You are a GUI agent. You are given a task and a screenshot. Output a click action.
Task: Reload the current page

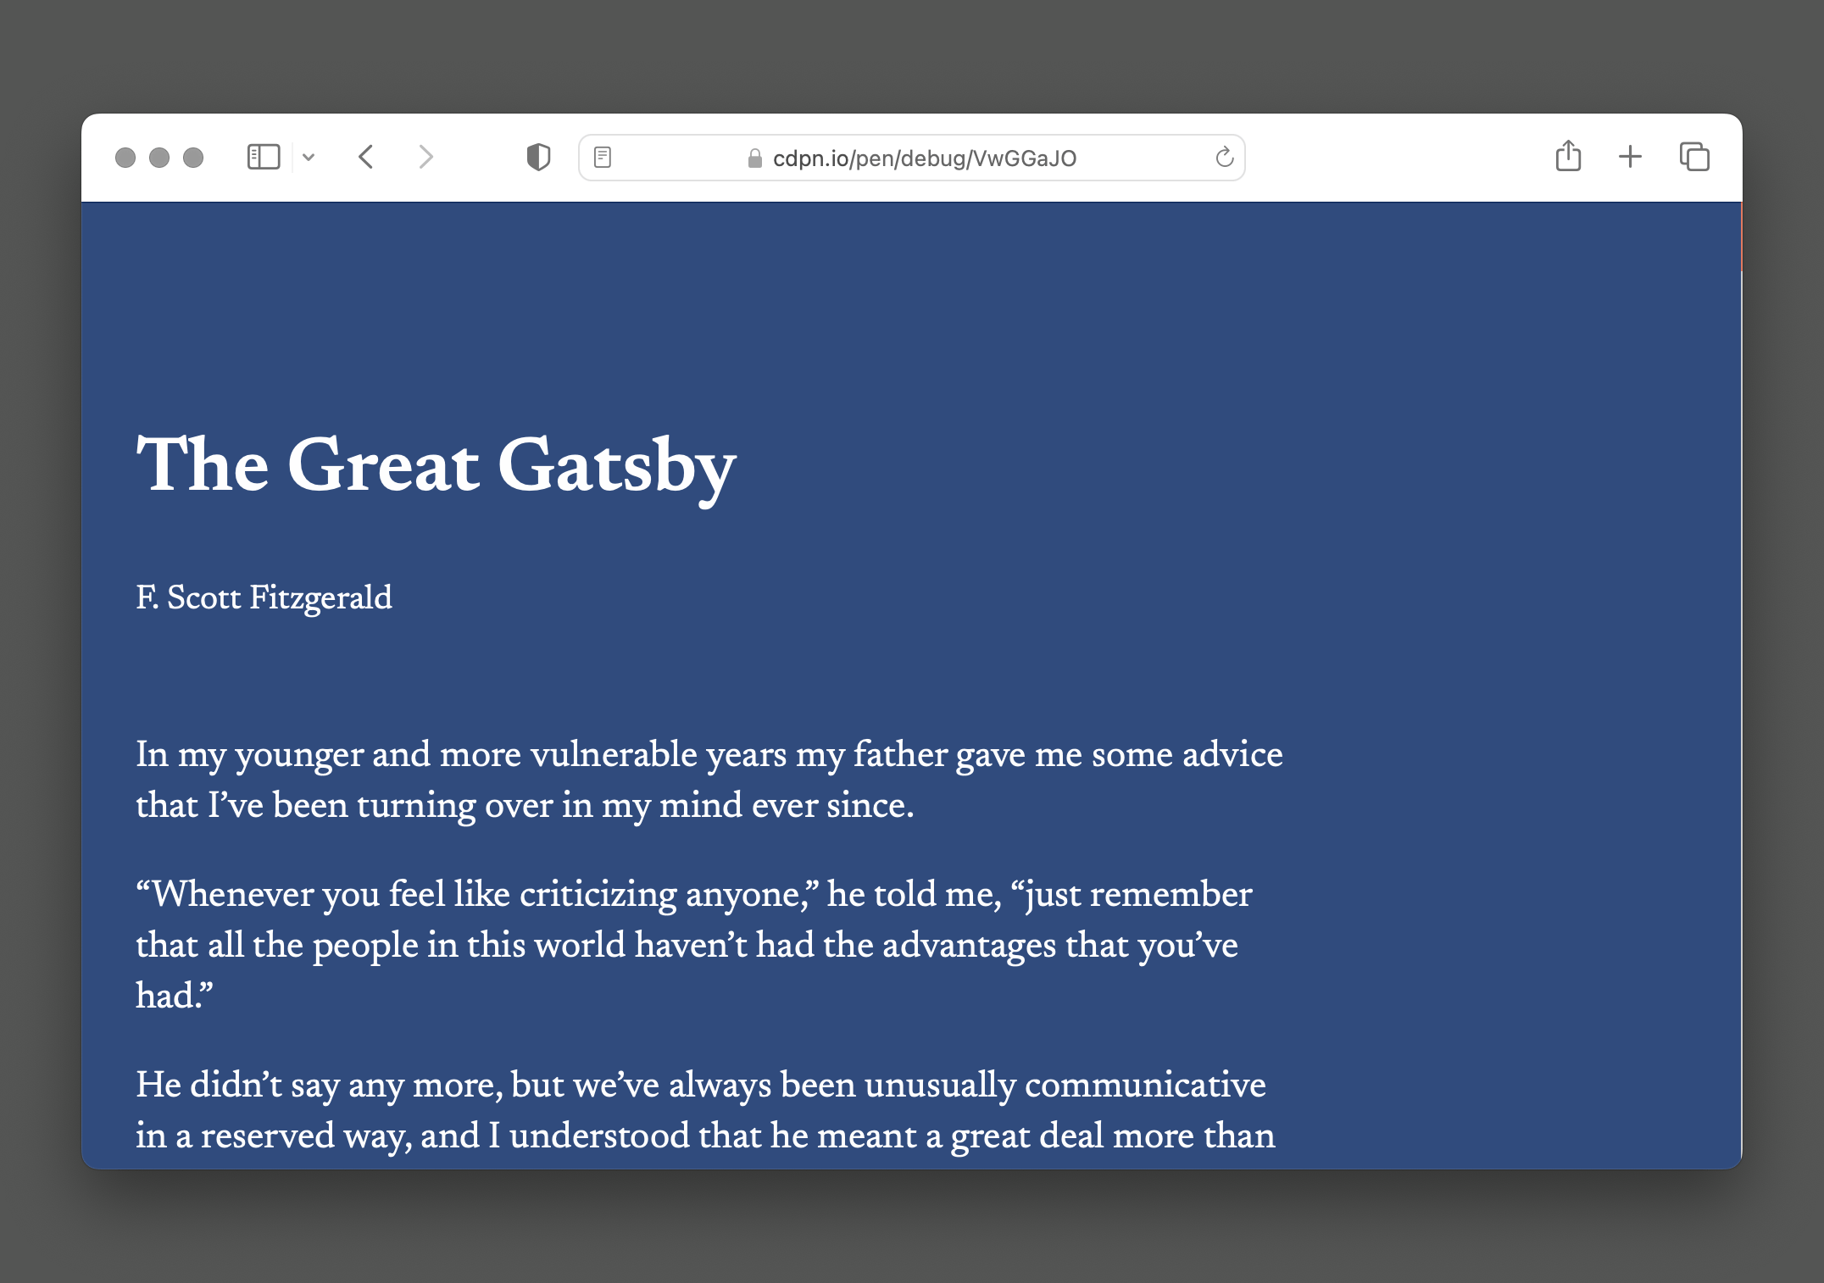tap(1223, 156)
